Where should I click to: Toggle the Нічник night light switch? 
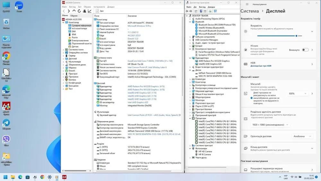click(305, 50)
